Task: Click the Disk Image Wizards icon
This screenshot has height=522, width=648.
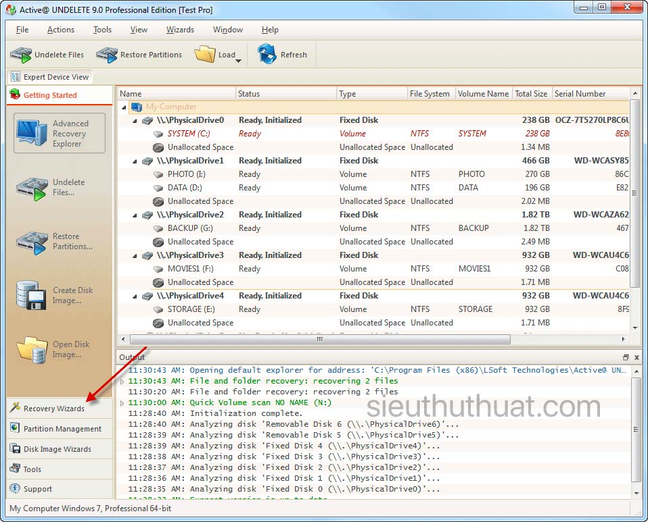Action: pos(15,448)
